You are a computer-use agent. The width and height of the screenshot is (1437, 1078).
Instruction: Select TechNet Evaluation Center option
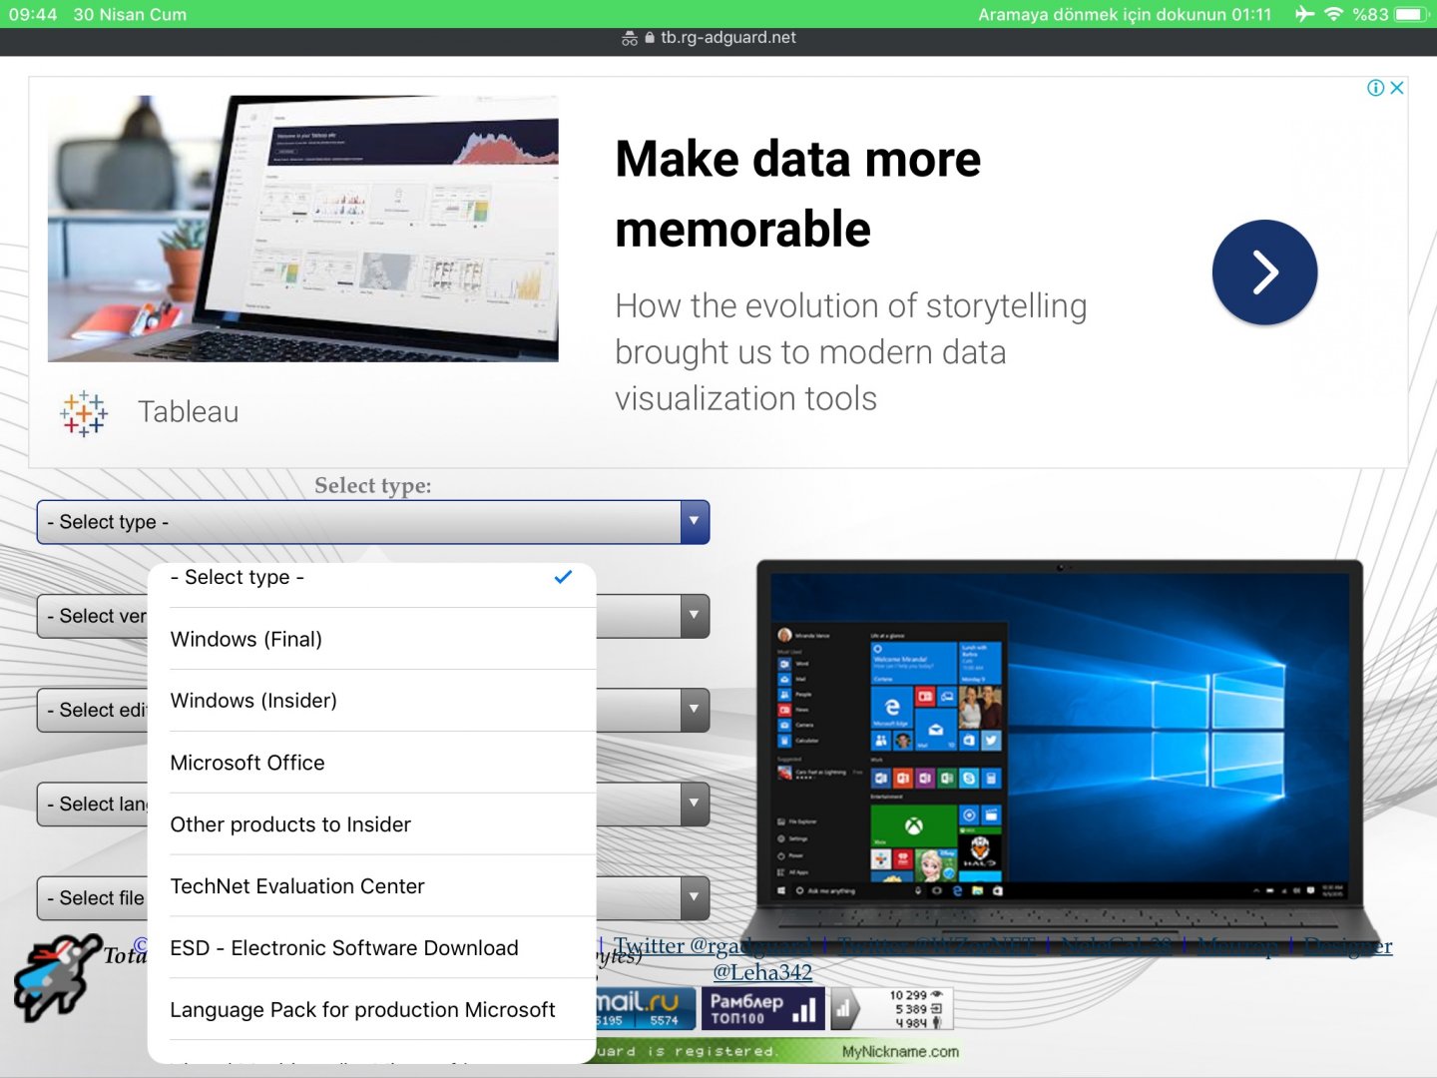coord(372,886)
